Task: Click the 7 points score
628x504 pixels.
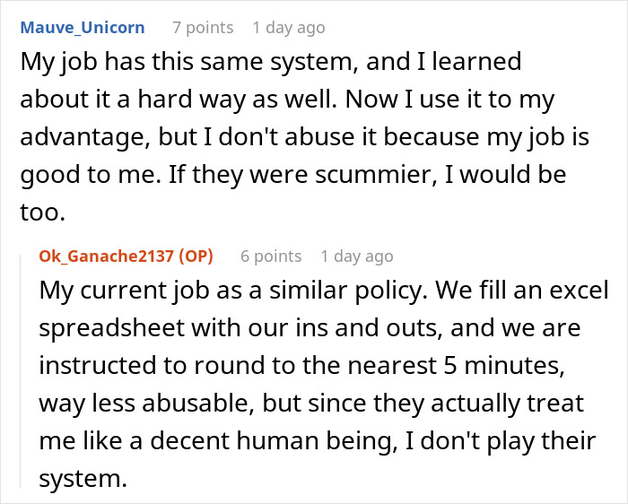Action: [202, 27]
